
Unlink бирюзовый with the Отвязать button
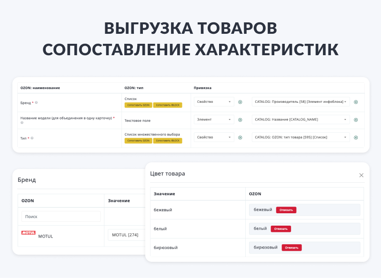291,248
